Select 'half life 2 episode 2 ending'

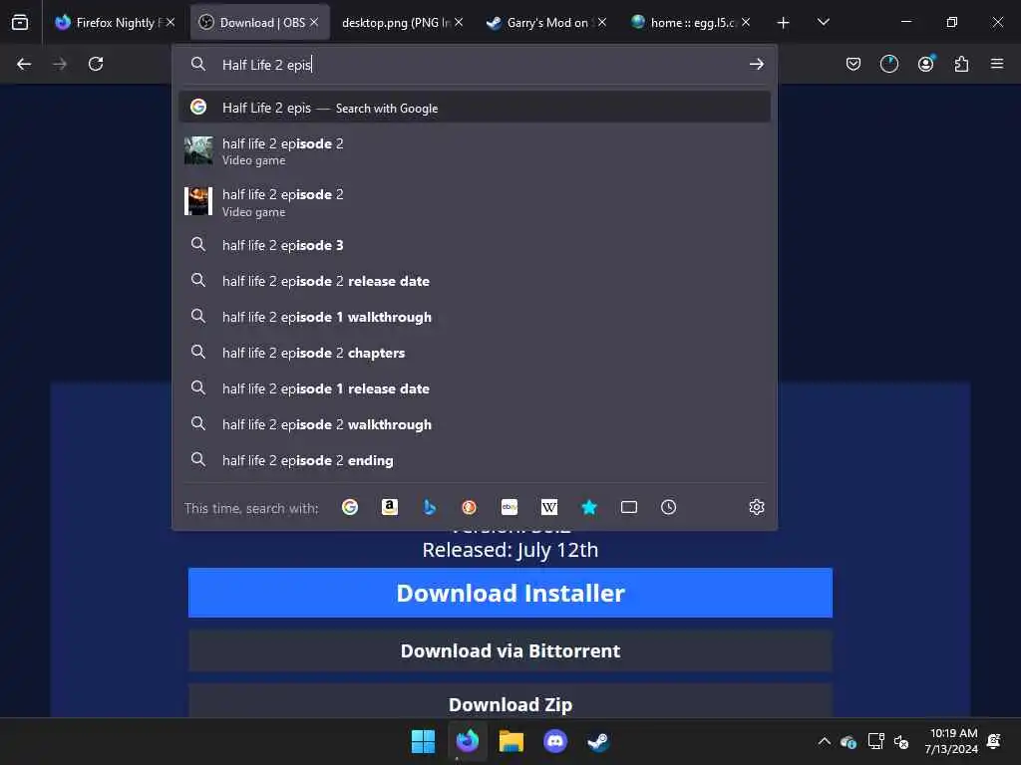click(474, 460)
